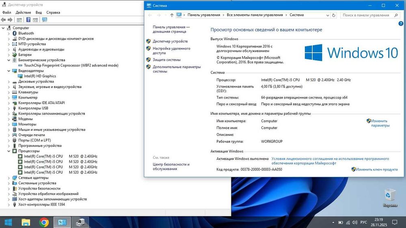Click the Очереди печати printer icon

click(15, 135)
